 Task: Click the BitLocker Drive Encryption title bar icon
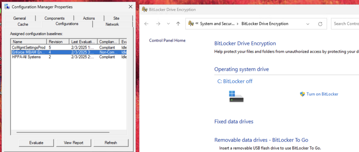[144, 10]
